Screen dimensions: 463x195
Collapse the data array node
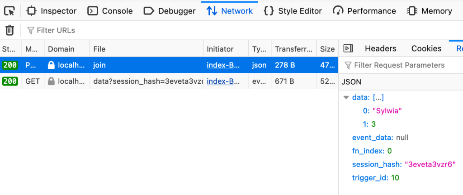[346, 97]
